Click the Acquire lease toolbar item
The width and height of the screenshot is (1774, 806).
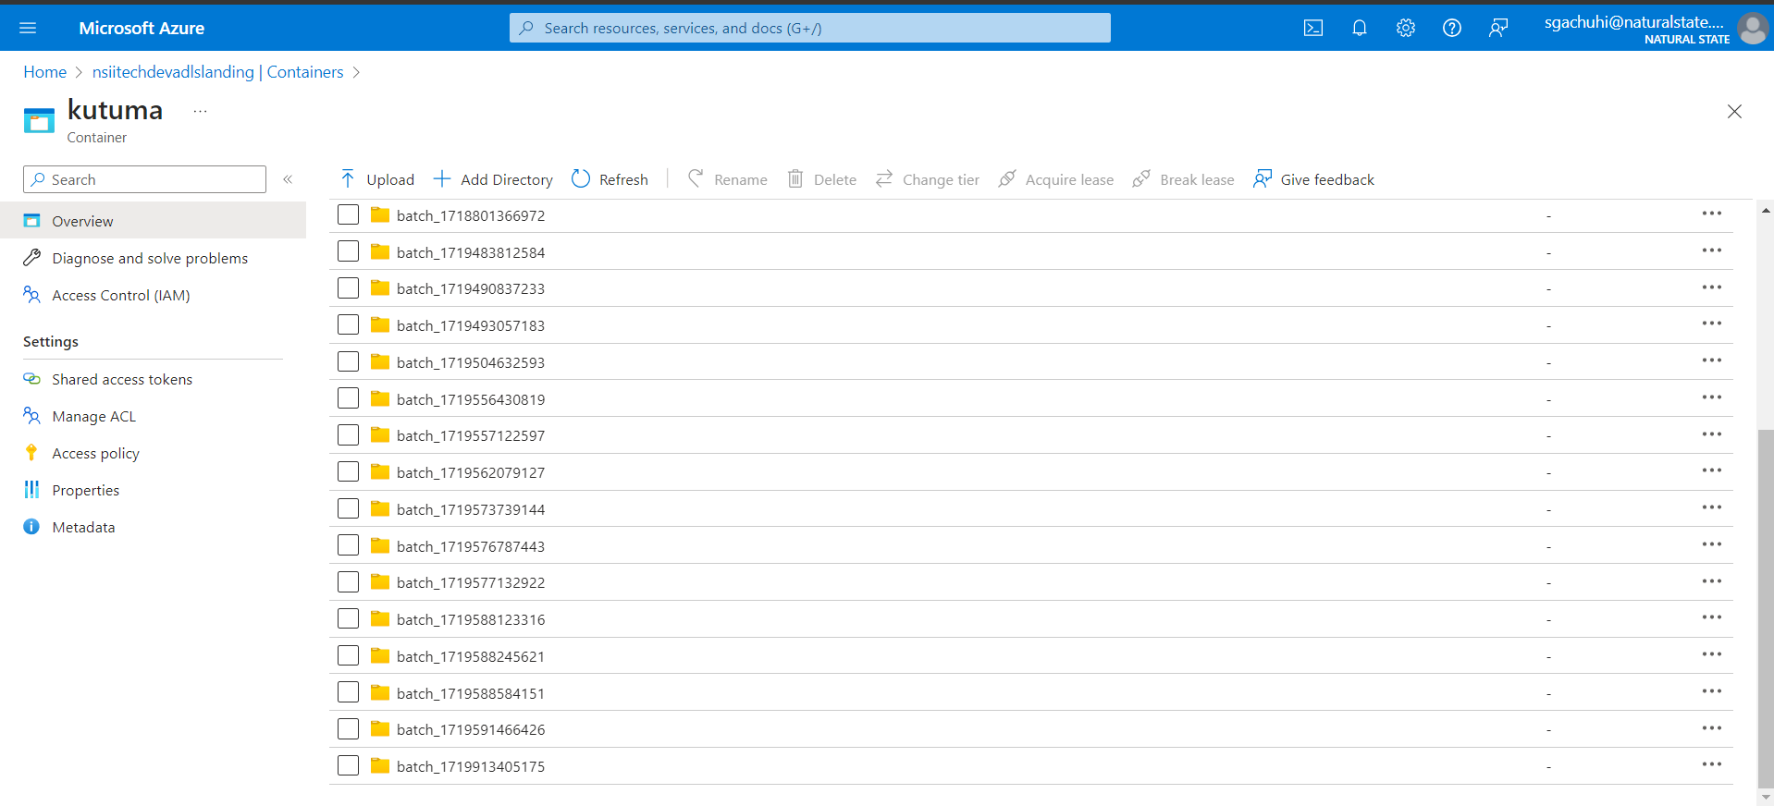(1056, 179)
